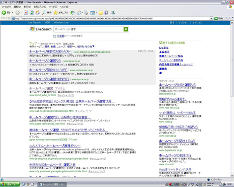Open result ホームページ運営 アイテム
Screen dimensions: 234x187
click(x=47, y=88)
